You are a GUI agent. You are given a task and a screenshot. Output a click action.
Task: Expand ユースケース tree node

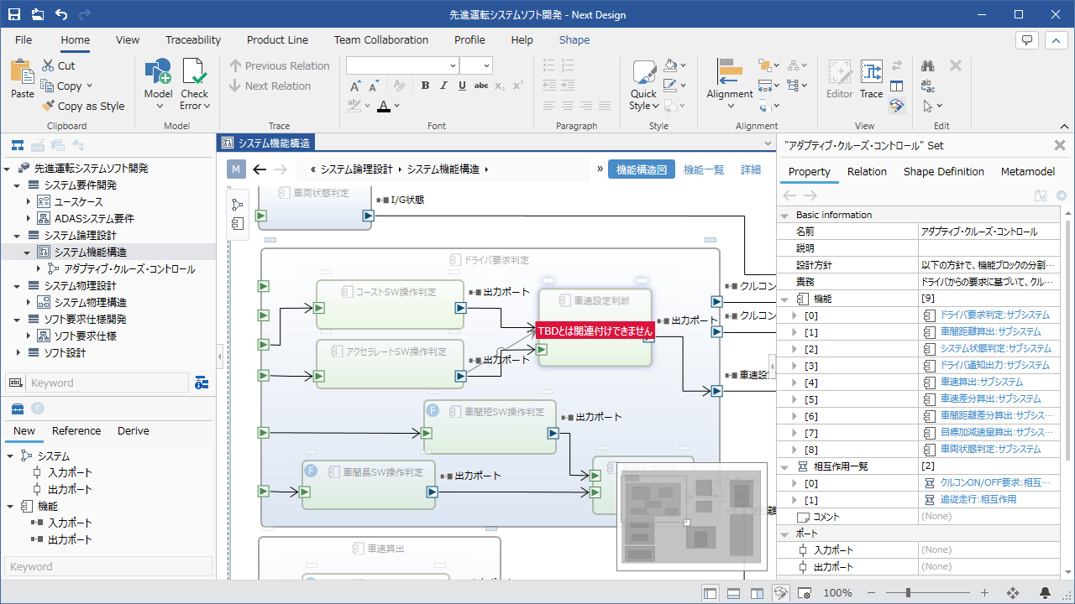(x=28, y=202)
